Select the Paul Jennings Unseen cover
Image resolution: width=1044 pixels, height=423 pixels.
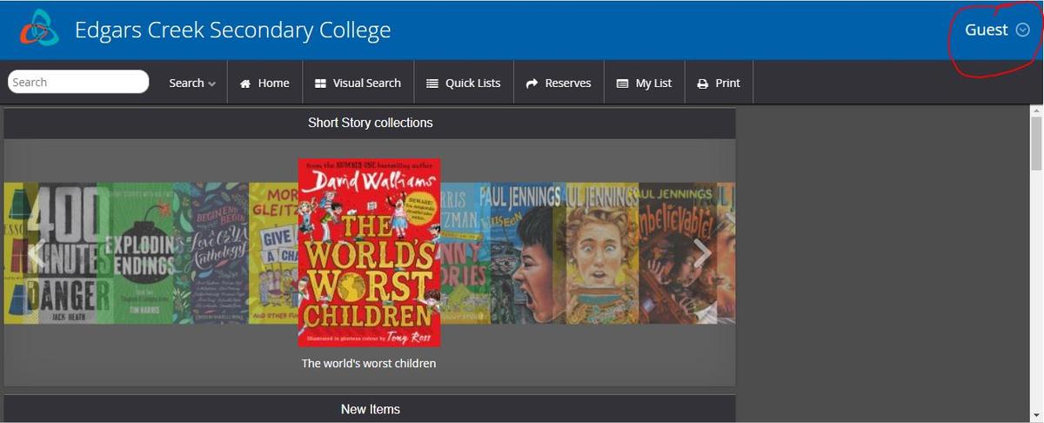tap(528, 252)
